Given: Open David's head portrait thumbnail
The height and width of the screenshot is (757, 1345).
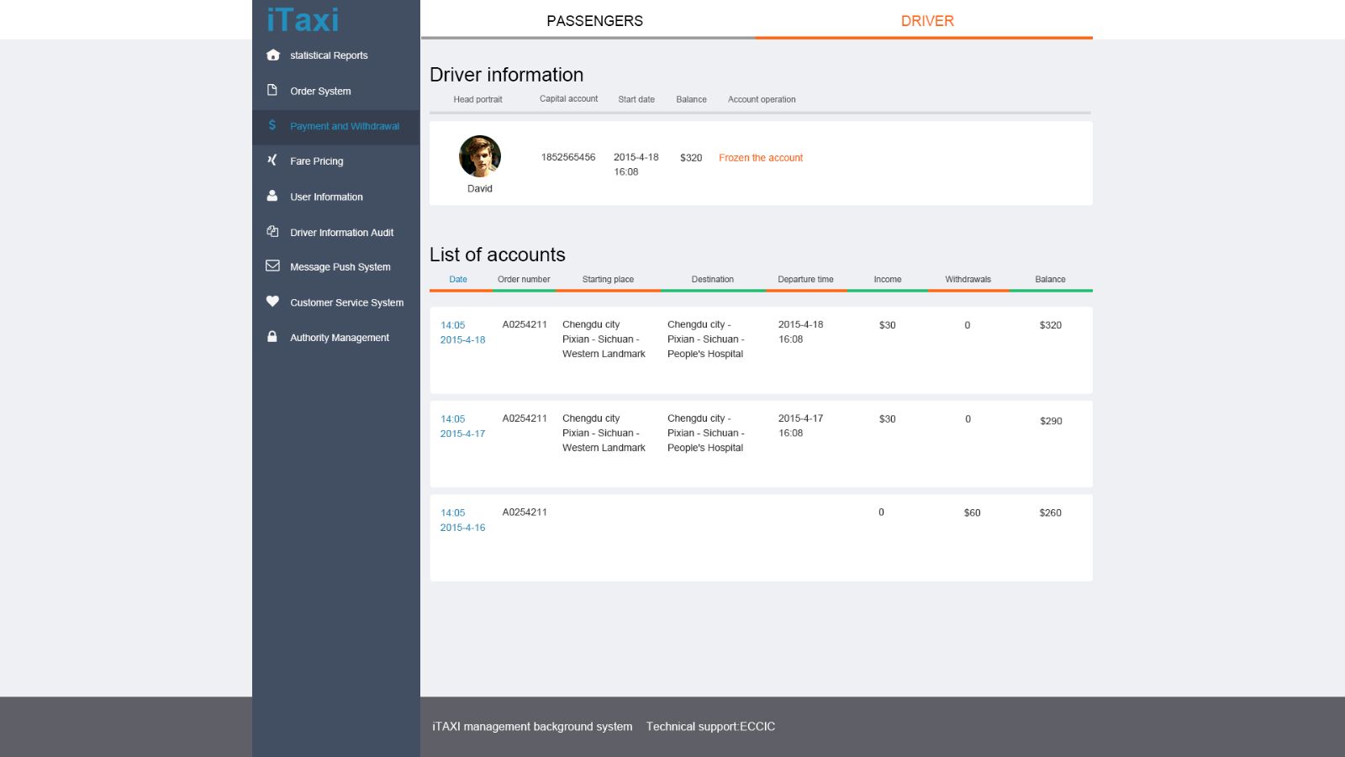Looking at the screenshot, I should 480,156.
